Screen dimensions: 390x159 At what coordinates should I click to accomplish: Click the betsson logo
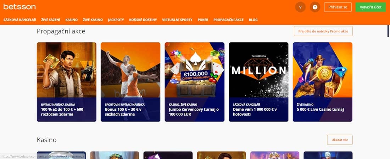[19, 7]
